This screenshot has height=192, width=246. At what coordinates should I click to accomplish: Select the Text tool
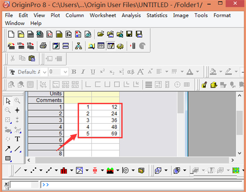tap(17, 139)
